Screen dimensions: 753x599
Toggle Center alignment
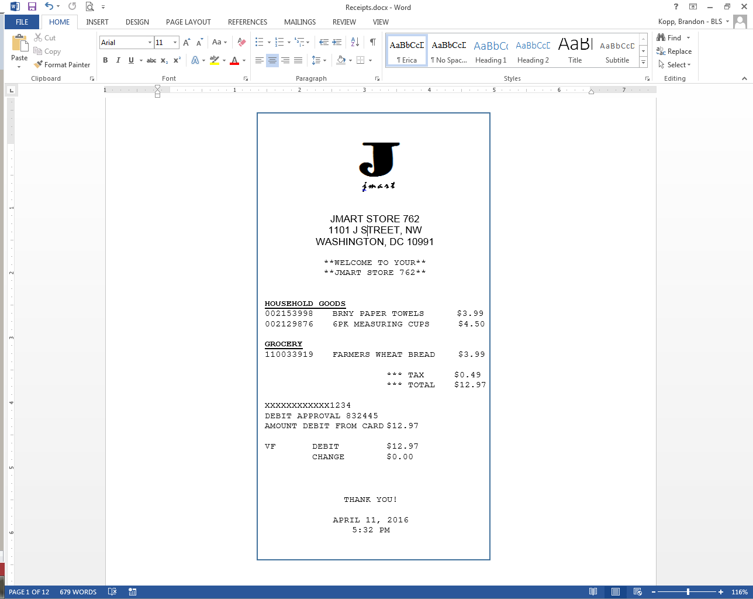(272, 60)
